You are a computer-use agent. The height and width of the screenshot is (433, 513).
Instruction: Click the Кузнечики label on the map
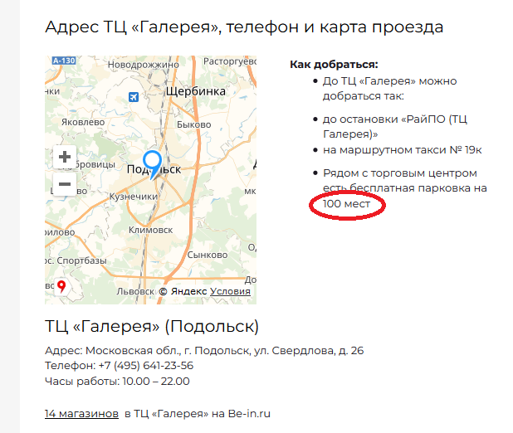click(x=134, y=197)
